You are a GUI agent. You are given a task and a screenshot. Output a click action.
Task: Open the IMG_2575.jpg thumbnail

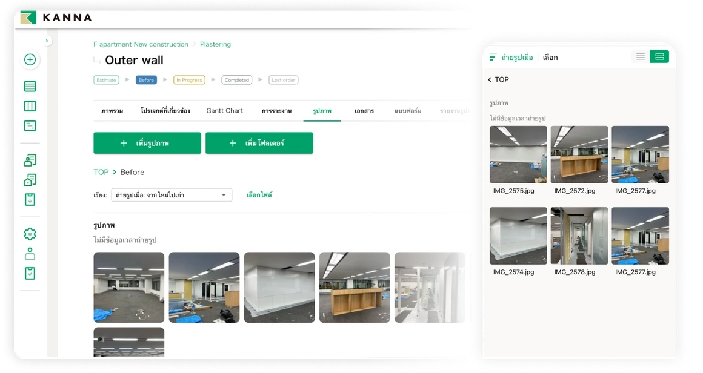(518, 154)
